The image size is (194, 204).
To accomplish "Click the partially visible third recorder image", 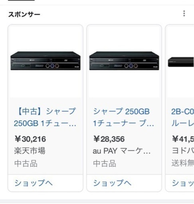I will pyautogui.click(x=181, y=62).
